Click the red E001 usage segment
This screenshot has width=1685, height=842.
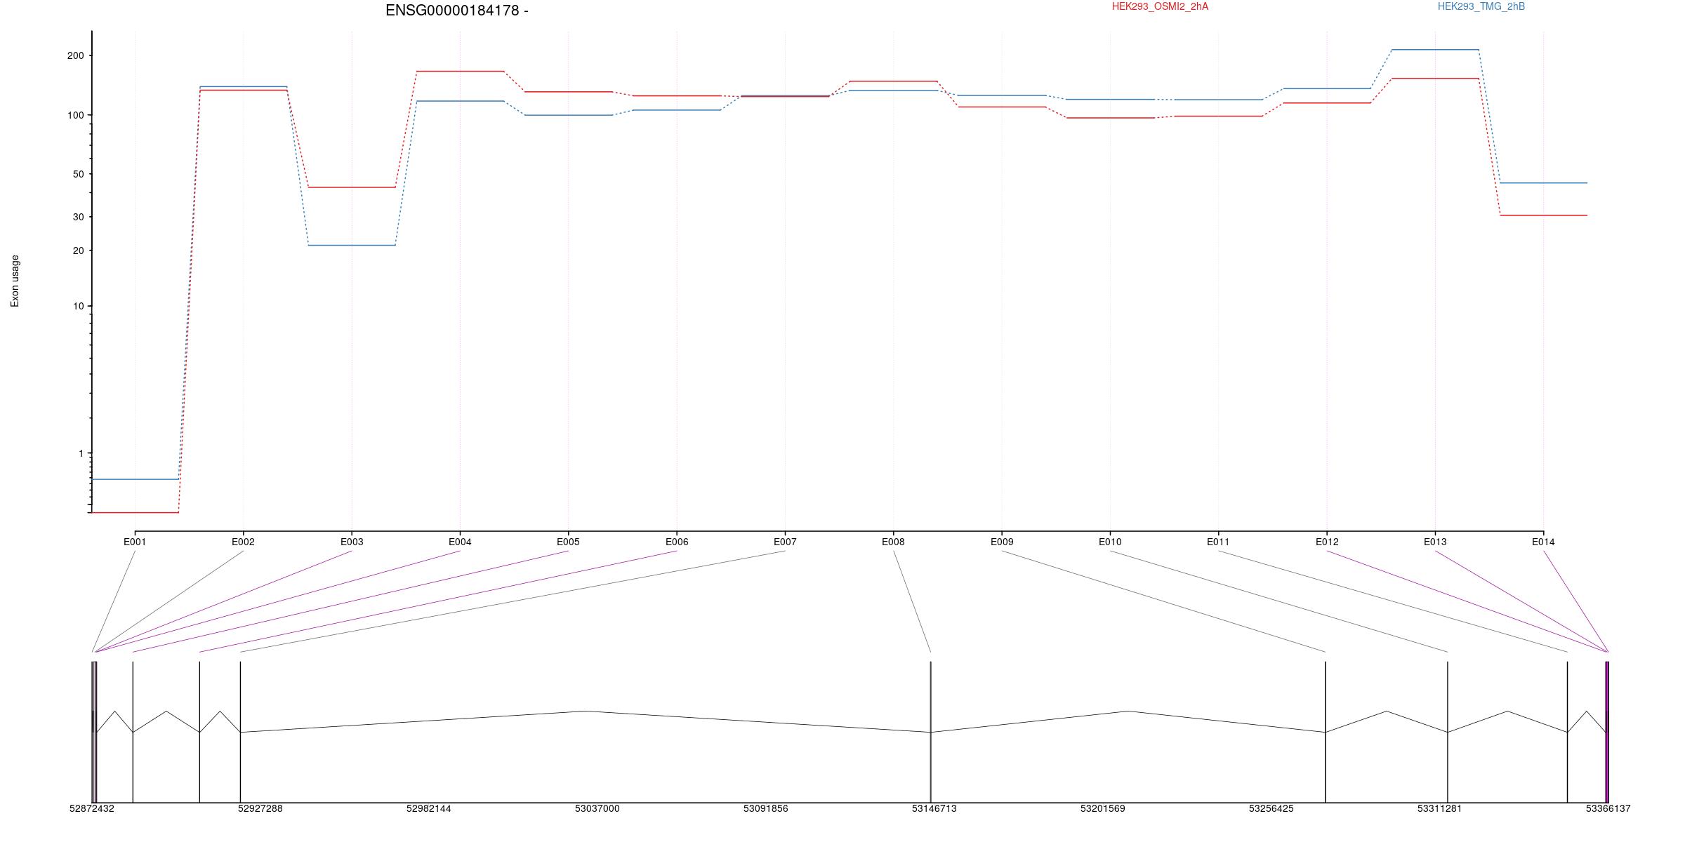pos(135,512)
